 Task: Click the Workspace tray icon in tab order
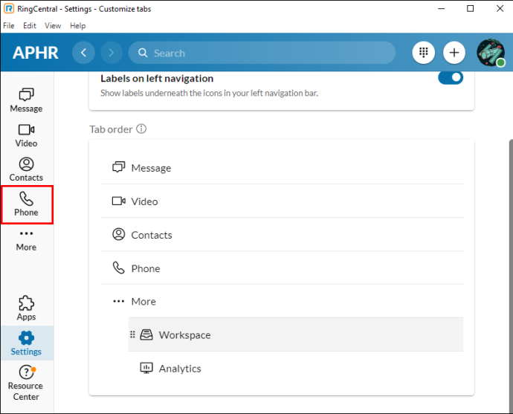[x=146, y=334]
